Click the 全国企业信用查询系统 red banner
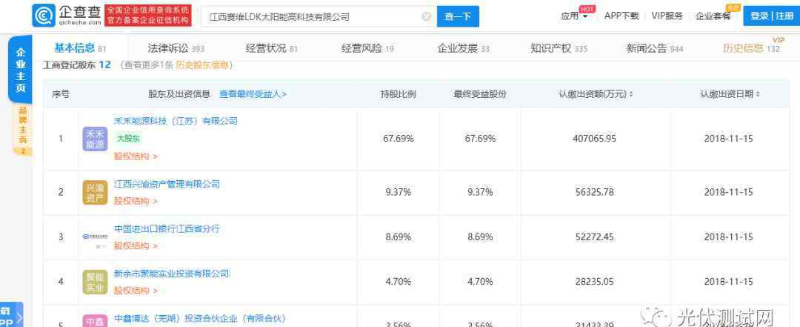800x327 pixels. pos(148,16)
